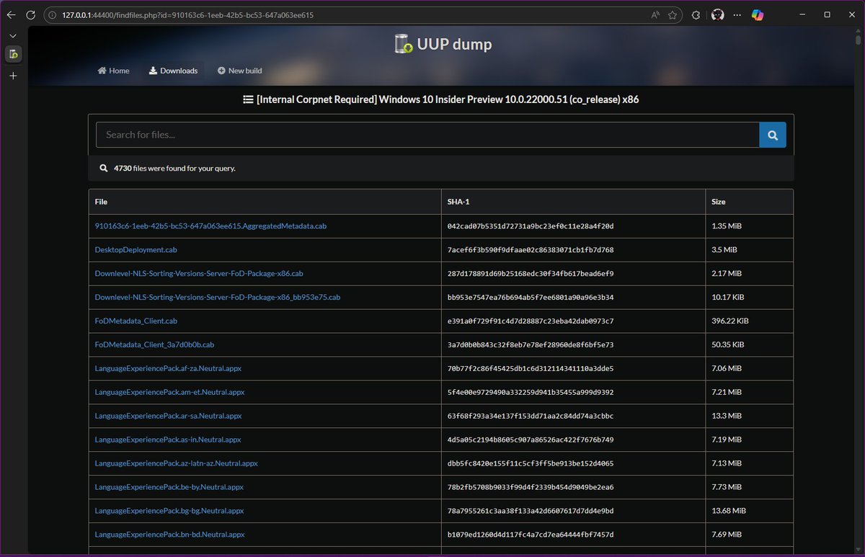The width and height of the screenshot is (865, 557).
Task: Open LanguageExperiencePack.be-by.Neutral.appx link
Action: 169,487
